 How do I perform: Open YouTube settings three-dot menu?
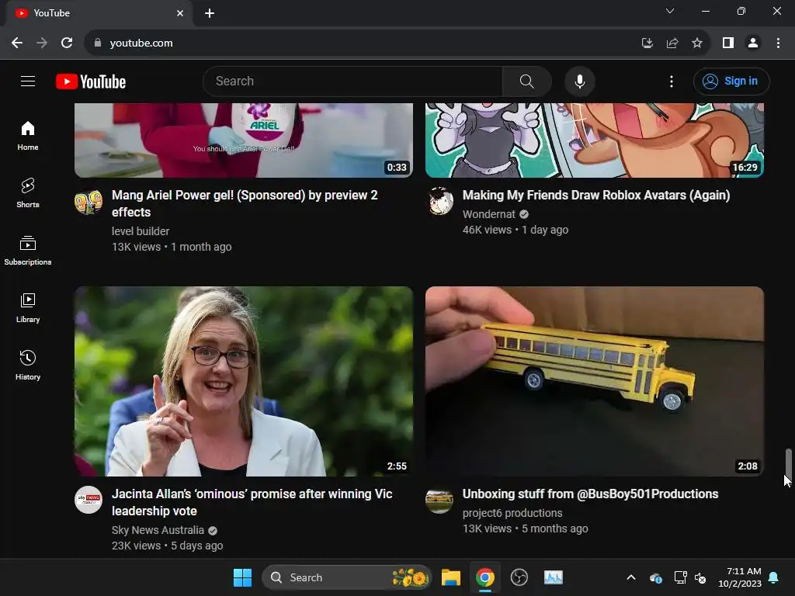tap(672, 81)
